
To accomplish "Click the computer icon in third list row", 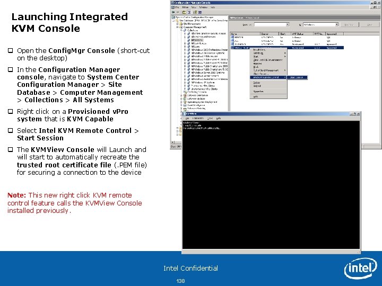I will click(x=232, y=44).
